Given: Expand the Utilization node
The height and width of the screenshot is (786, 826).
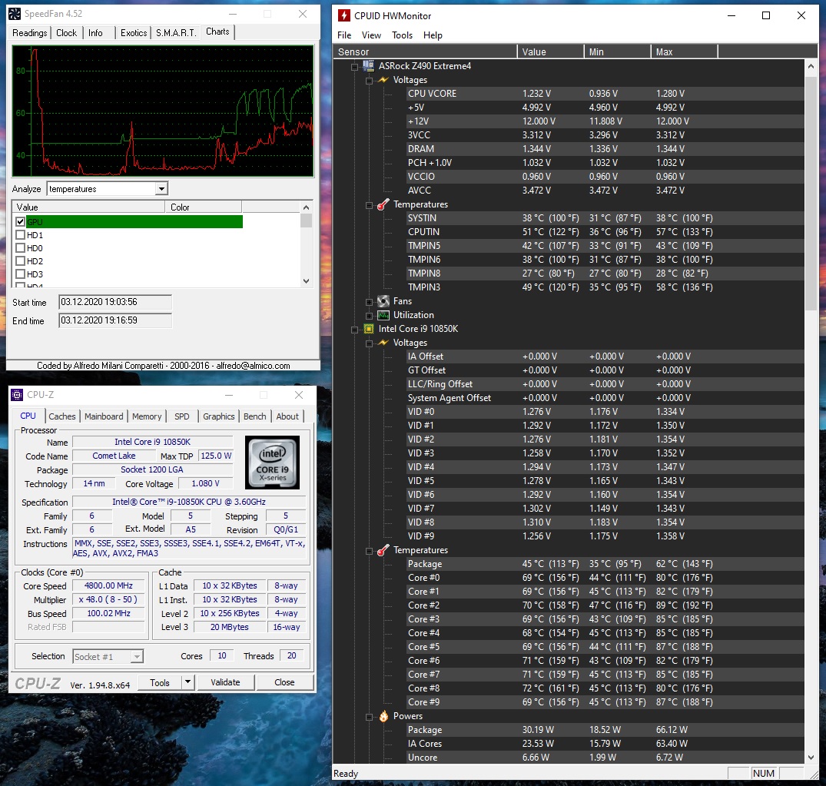Looking at the screenshot, I should (370, 316).
